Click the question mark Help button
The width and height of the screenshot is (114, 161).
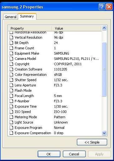coord(102,7)
